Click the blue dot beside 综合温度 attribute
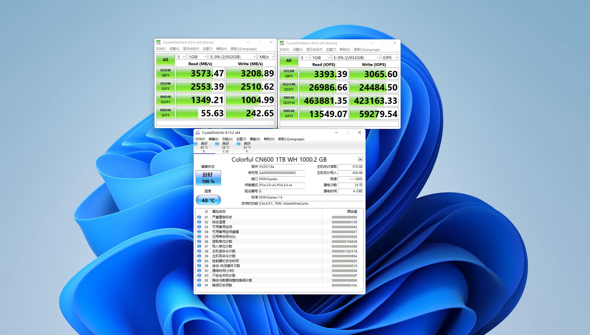 tap(199, 222)
